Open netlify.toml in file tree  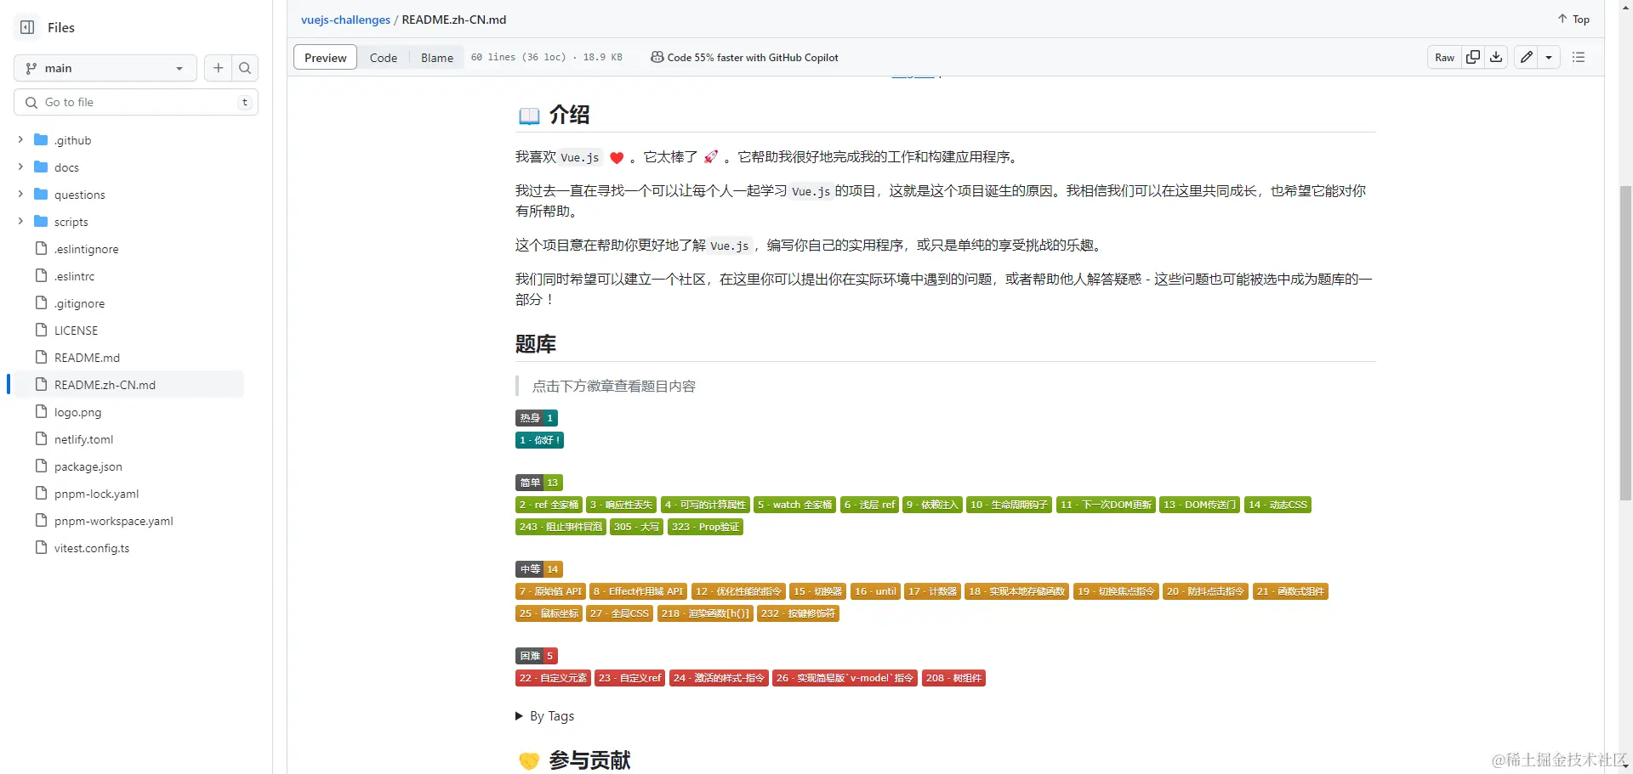(83, 439)
